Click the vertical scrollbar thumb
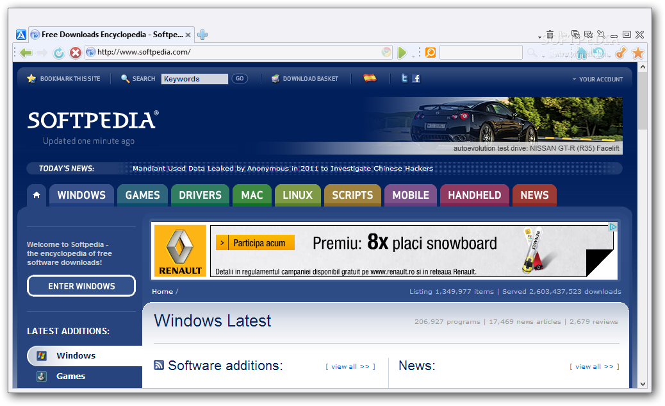The height and width of the screenshot is (406, 665). 643,101
